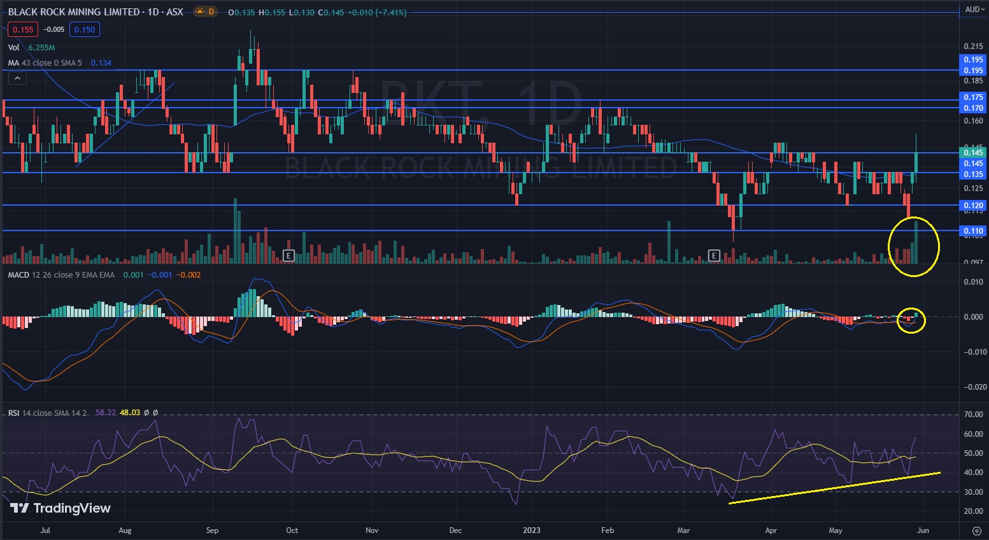The height and width of the screenshot is (540, 989).
Task: Click the 0.170 price line label
Action: point(973,108)
